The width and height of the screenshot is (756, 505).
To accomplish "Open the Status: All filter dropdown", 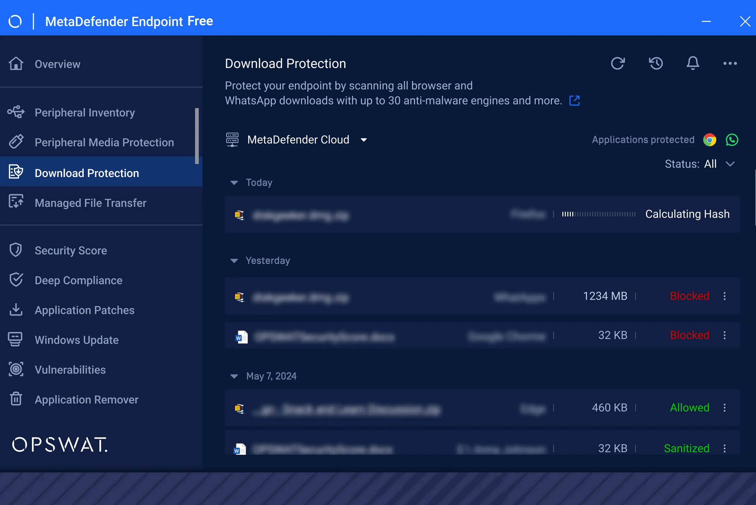I will 700,164.
